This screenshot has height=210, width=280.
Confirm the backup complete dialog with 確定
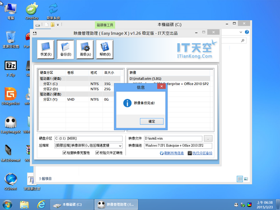point(152,122)
